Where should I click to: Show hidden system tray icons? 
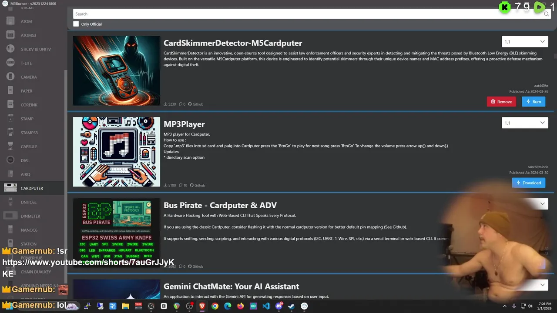505,306
